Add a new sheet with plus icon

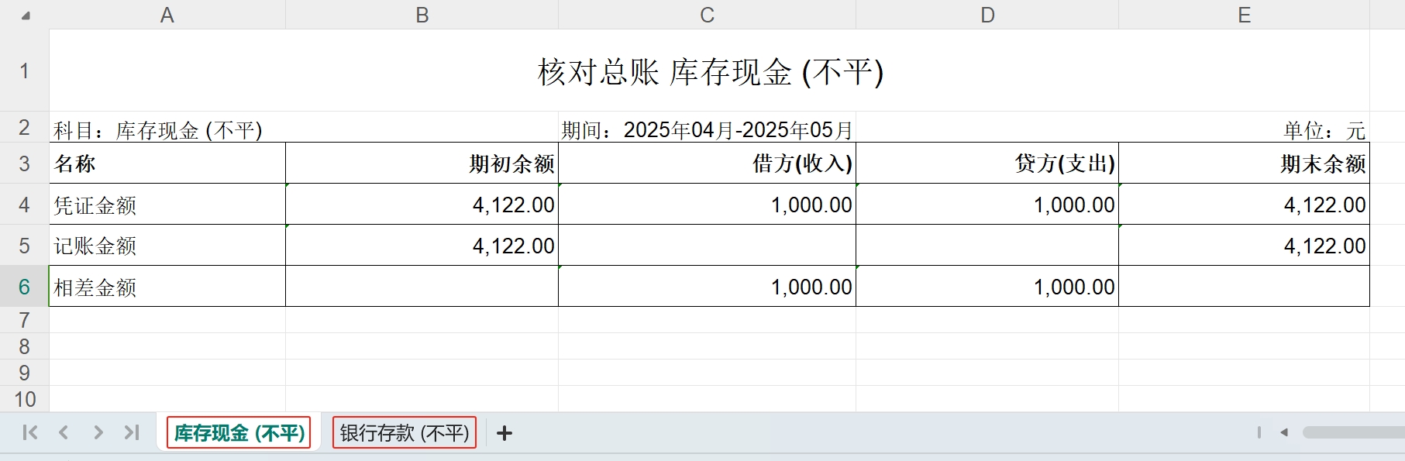click(504, 433)
